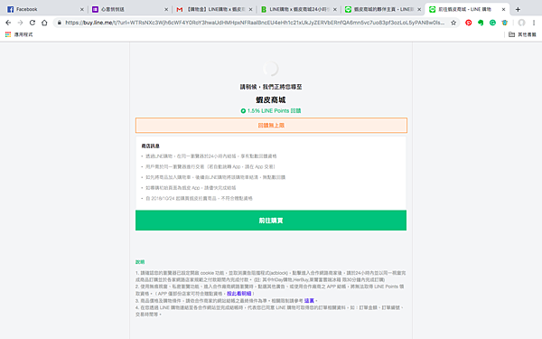This screenshot has width=542, height=339.
Task: Close the Facebook tab
Action: click(x=82, y=9)
